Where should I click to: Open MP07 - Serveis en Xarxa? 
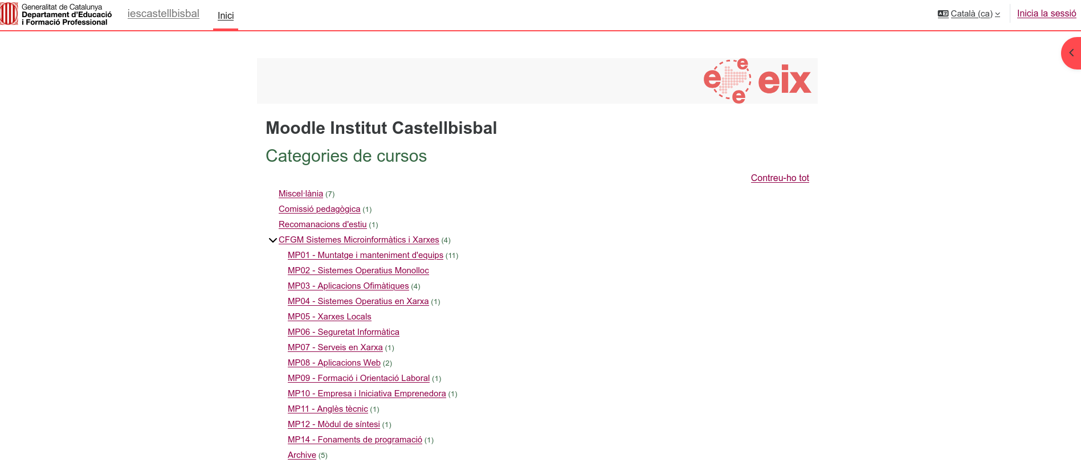coord(335,347)
